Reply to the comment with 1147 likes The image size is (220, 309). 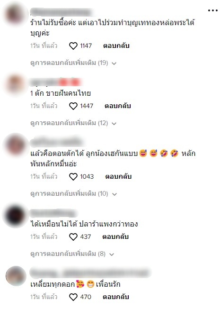tap(116, 45)
